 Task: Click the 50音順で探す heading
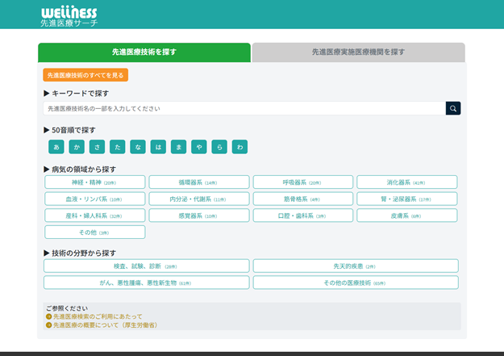click(x=69, y=130)
